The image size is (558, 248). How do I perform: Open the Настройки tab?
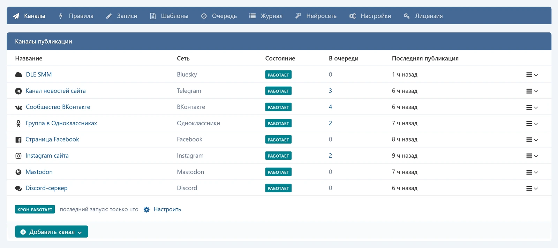tap(370, 16)
